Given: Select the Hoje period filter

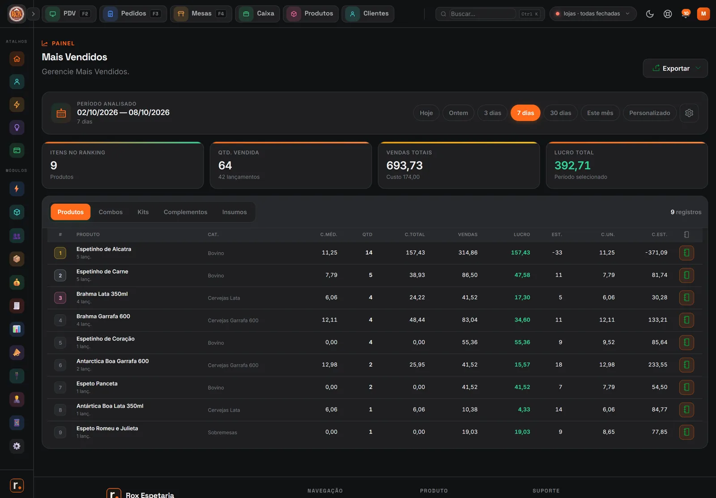Looking at the screenshot, I should click(426, 113).
